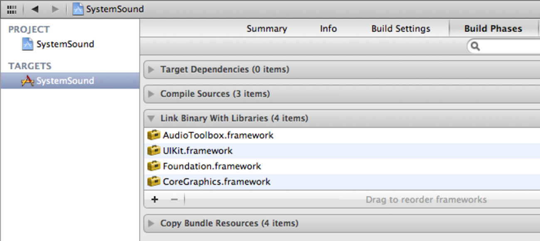Click the SystemSound project icon in breadcrumb
Screen dimensions: 540x241
(78, 9)
